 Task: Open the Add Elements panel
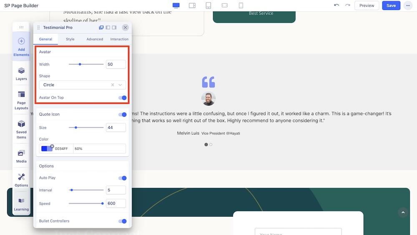[x=21, y=46]
